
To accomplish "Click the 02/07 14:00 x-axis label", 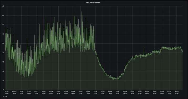I will [x=7, y=92].
